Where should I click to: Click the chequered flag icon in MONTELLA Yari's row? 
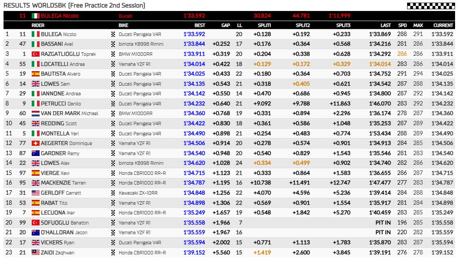point(113,134)
